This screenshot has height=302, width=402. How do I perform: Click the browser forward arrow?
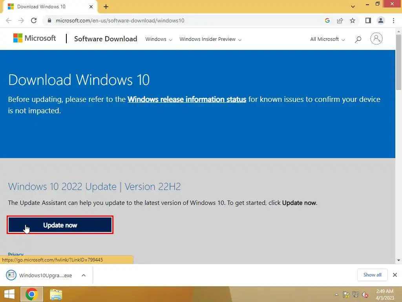coord(21,20)
